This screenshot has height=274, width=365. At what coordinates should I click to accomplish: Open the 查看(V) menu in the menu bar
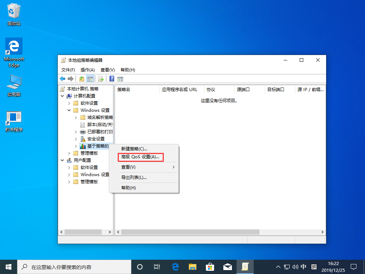click(x=107, y=70)
